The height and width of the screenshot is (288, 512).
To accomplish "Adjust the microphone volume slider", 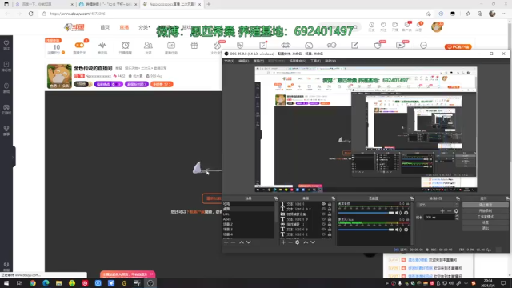I will pyautogui.click(x=366, y=230).
